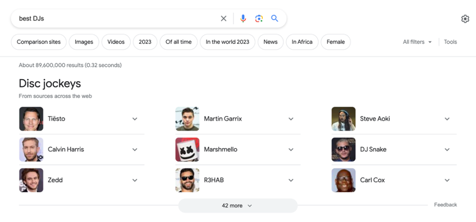Open the Calvin Harris photo thumbnail
476x222 pixels.
tap(31, 150)
